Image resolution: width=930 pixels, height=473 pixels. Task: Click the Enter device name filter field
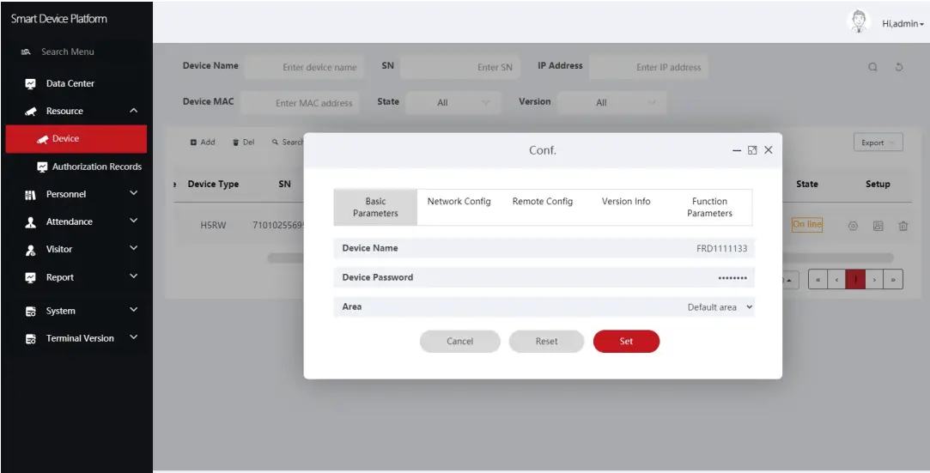click(x=302, y=67)
